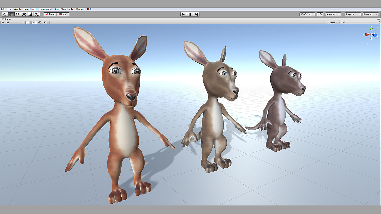The image size is (381, 214).
Task: Open the Shaded draw mode dropdown
Action: pyautogui.click(x=12, y=22)
